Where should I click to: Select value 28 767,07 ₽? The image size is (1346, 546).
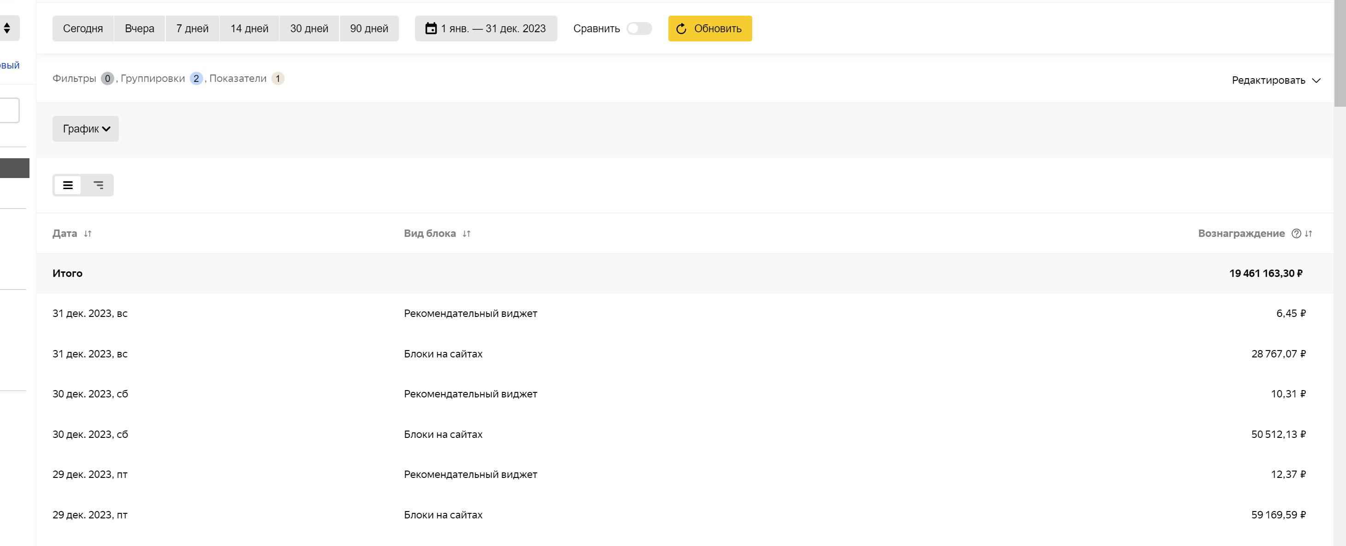coord(1278,353)
